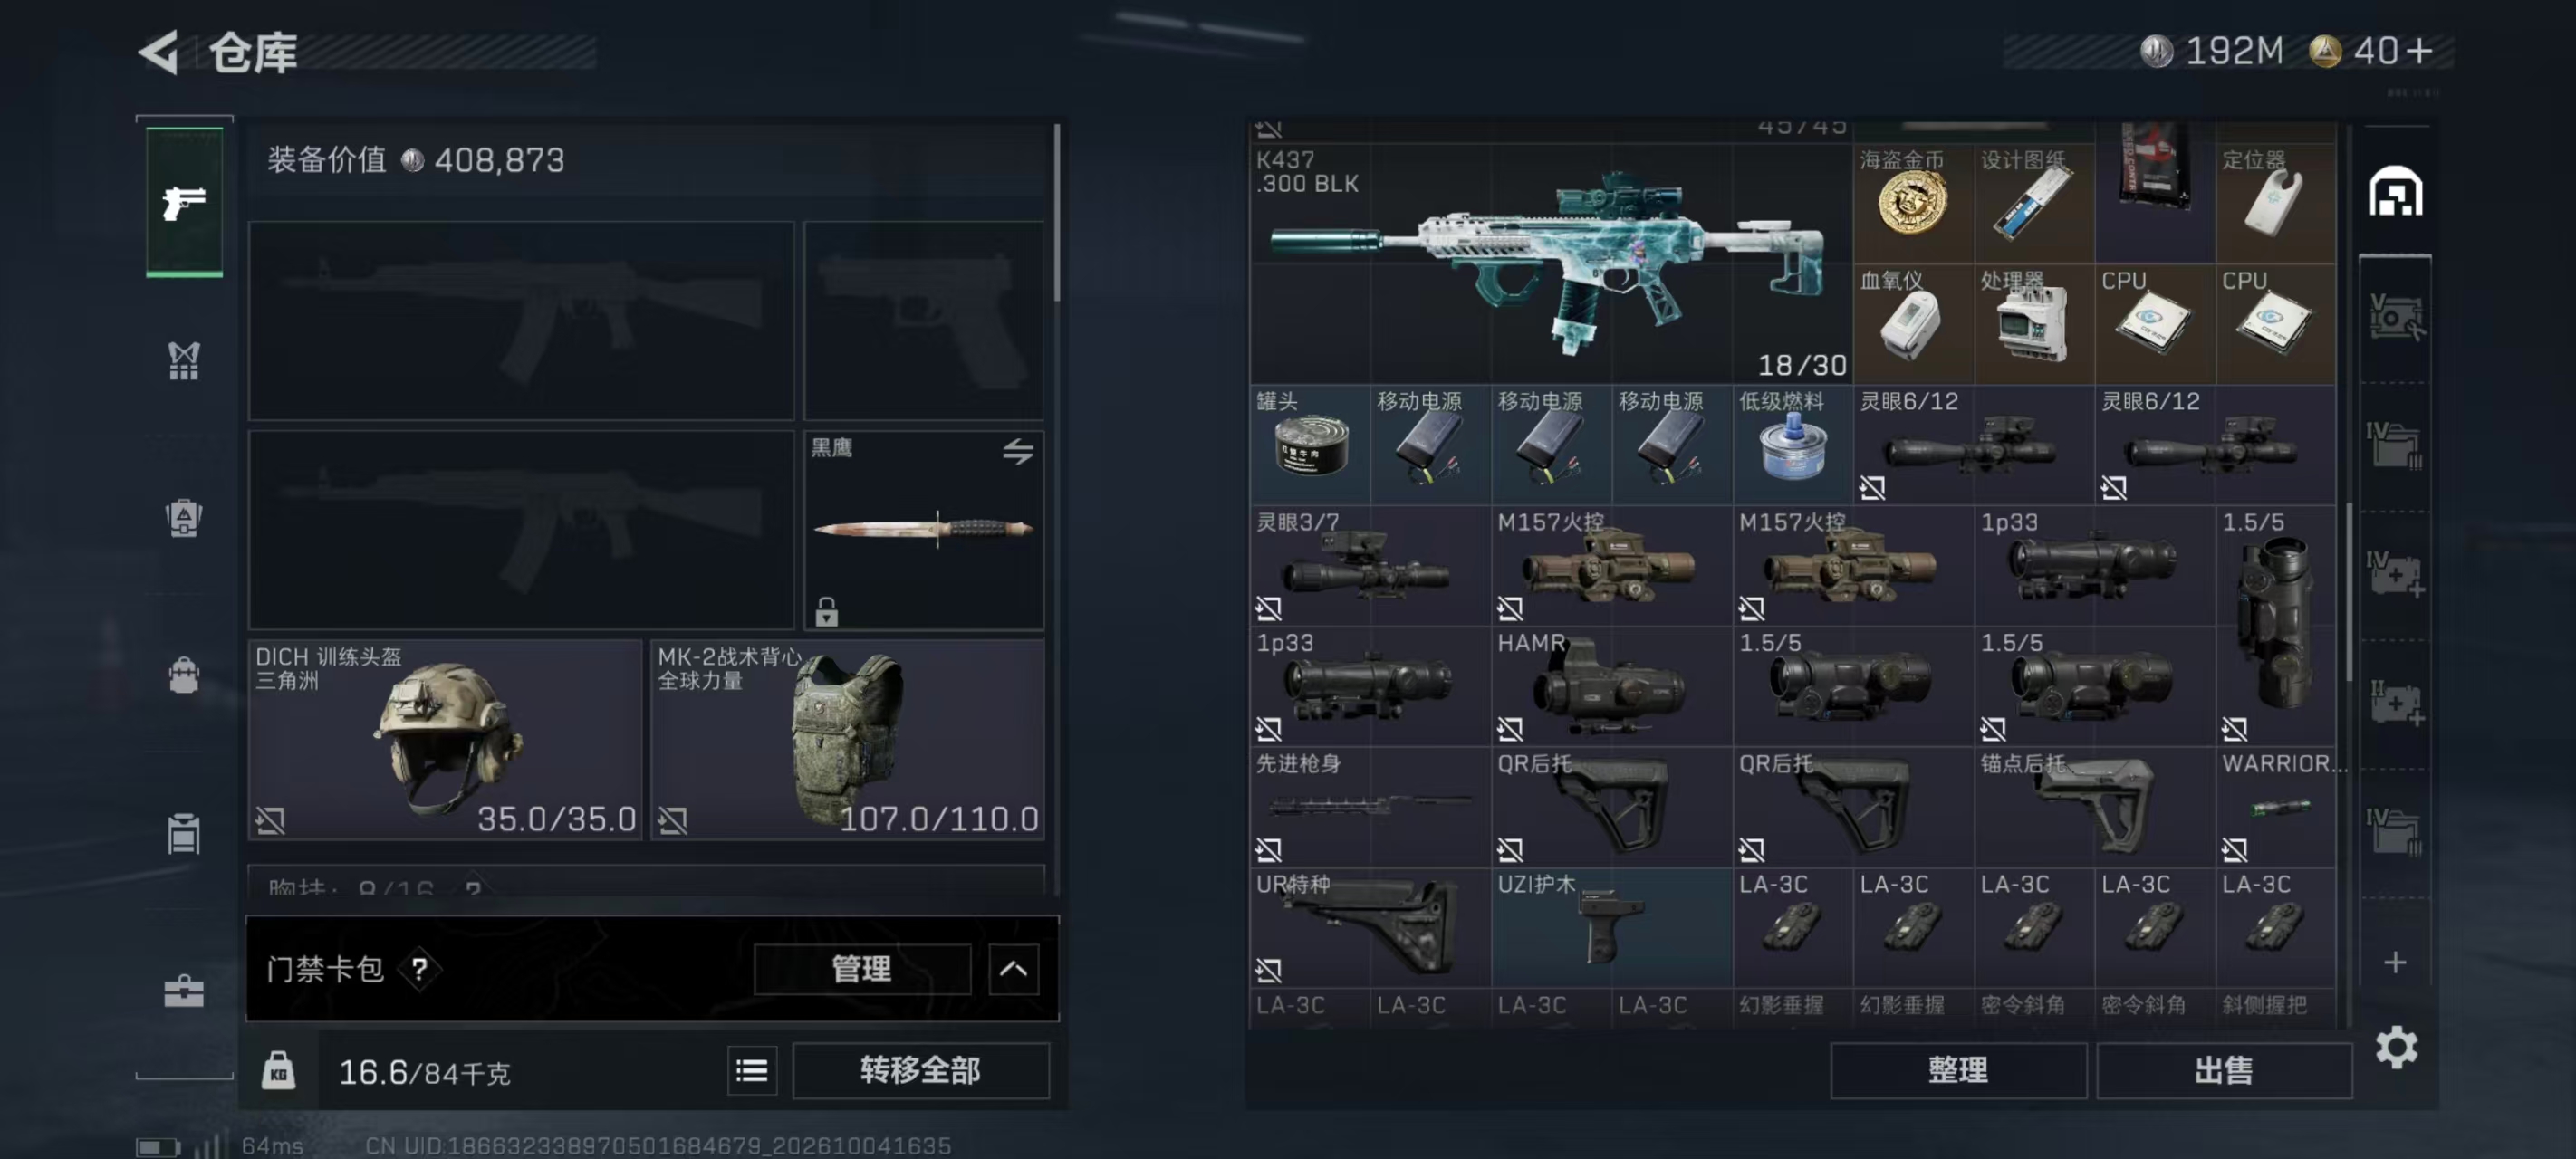Image resolution: width=2576 pixels, height=1159 pixels.
Task: Open the toolbox tab in left sidebar
Action: (184, 991)
